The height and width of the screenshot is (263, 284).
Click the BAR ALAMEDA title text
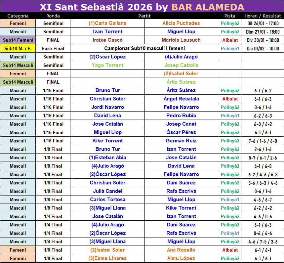coord(208,7)
